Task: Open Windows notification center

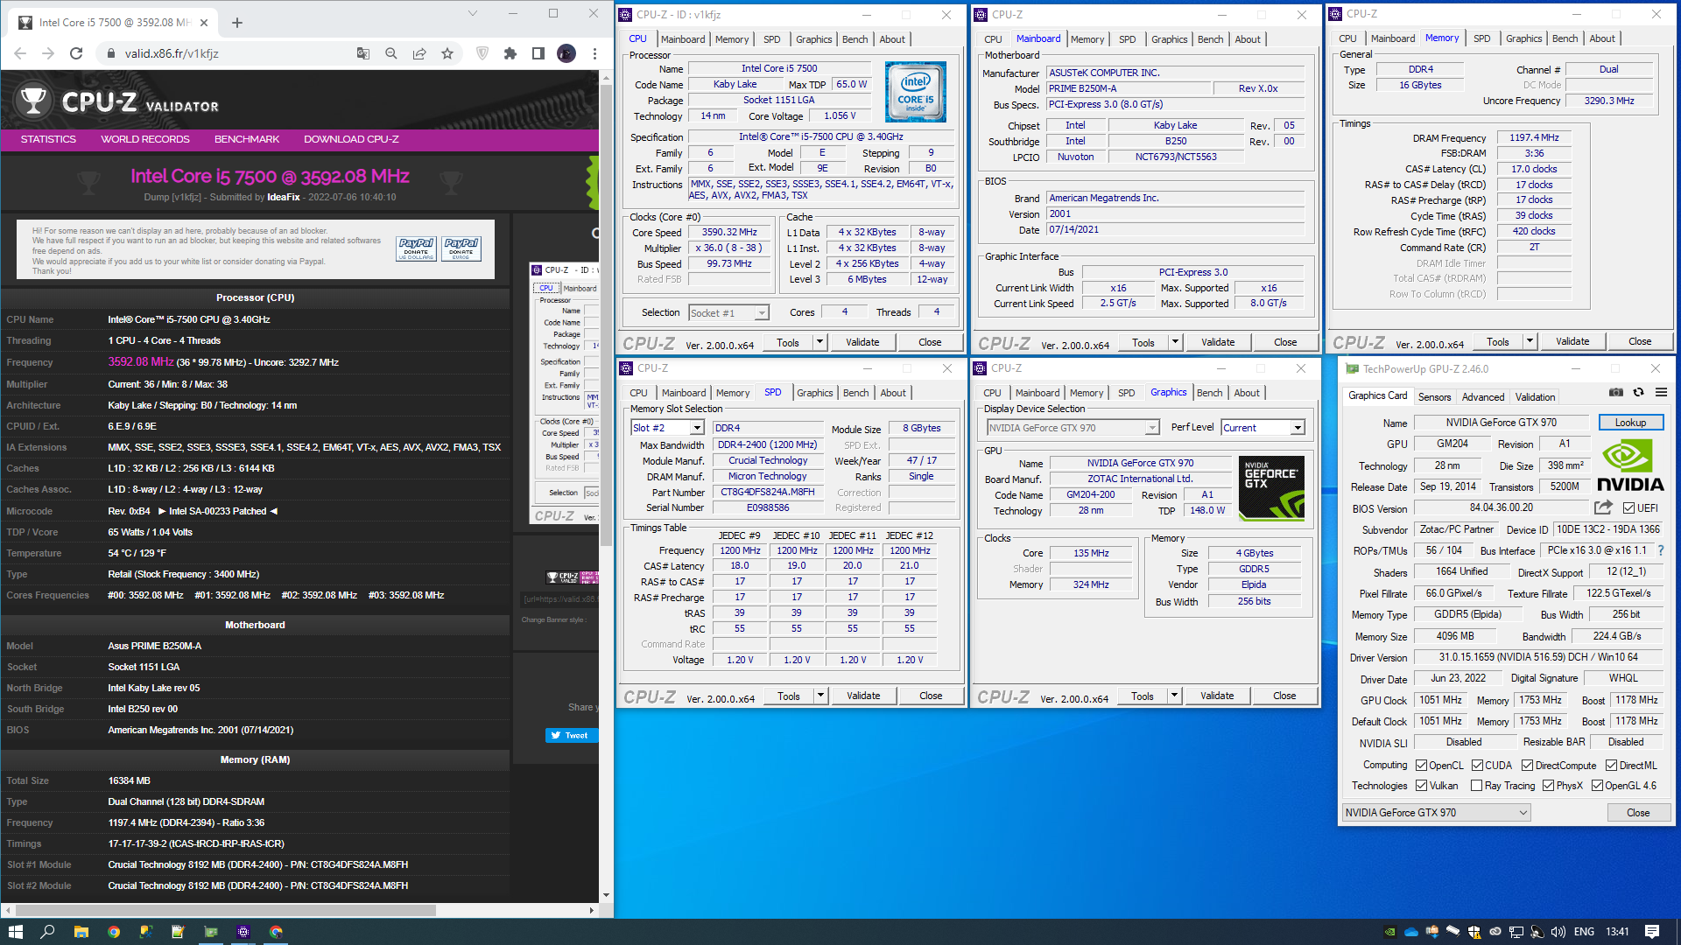Action: 1652,932
